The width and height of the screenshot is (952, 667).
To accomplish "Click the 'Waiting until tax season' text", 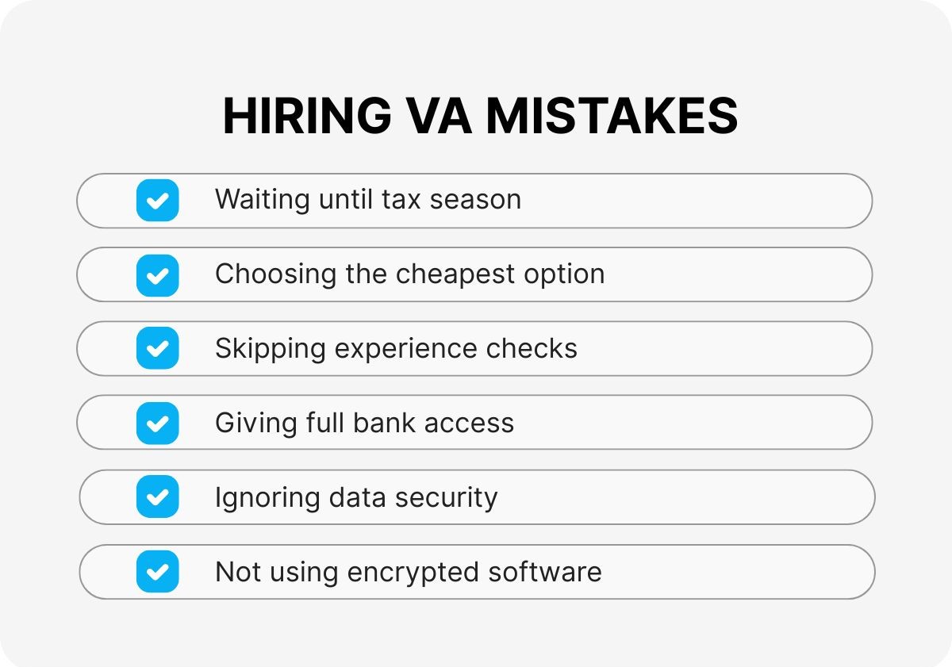I will point(367,199).
